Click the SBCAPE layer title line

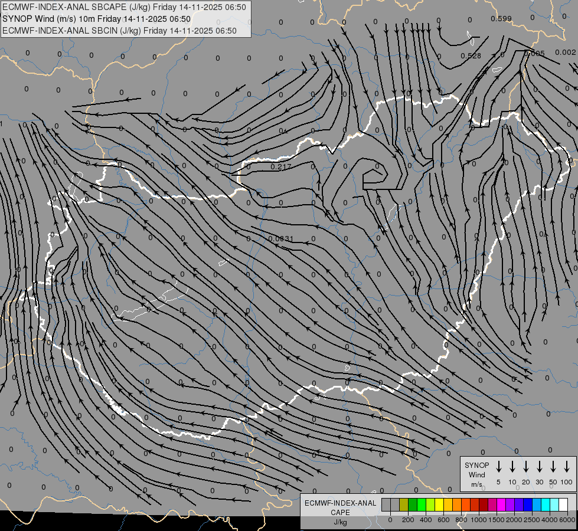[x=124, y=7]
